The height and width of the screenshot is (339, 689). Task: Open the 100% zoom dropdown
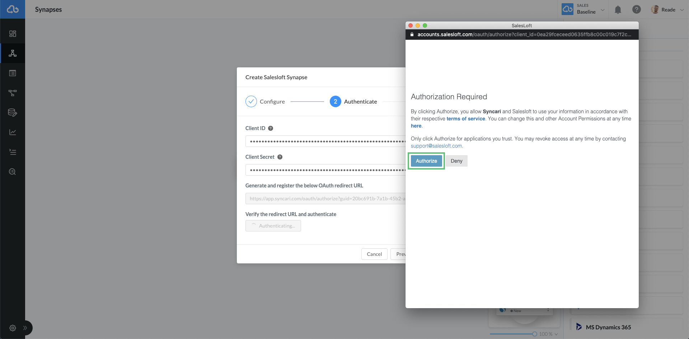549,334
